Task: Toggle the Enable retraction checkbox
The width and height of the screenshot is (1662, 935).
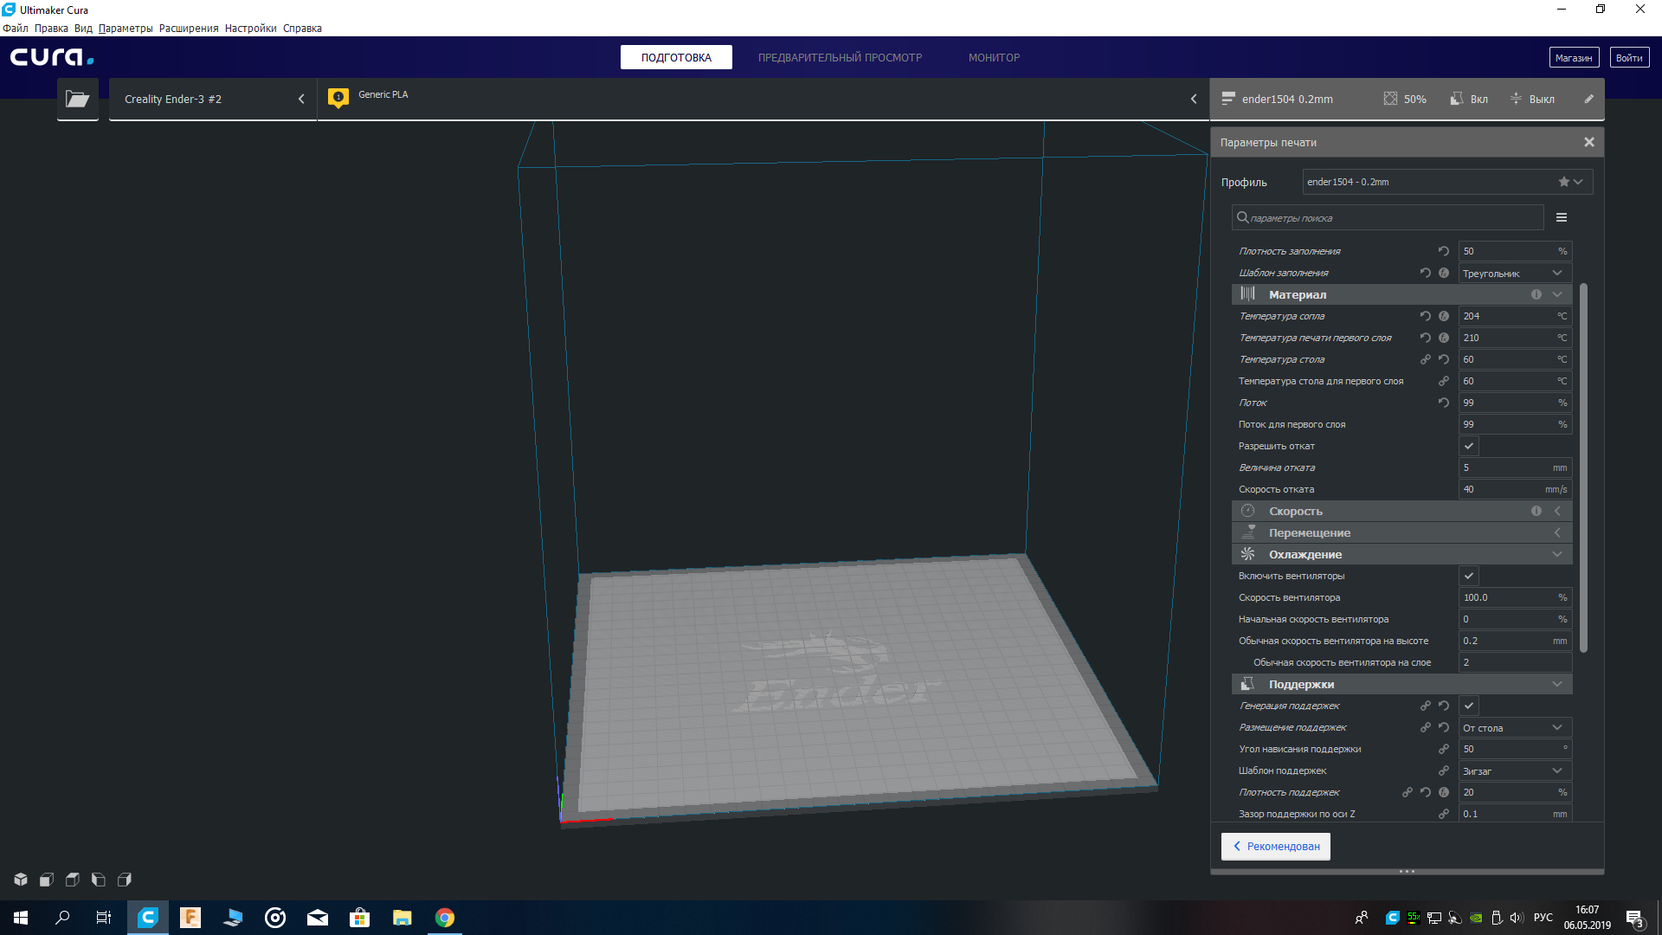Action: (1469, 446)
